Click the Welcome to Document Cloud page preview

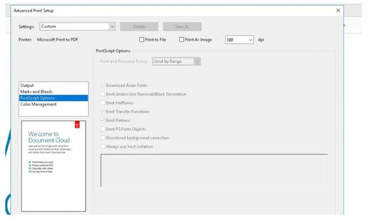[x=54, y=166]
